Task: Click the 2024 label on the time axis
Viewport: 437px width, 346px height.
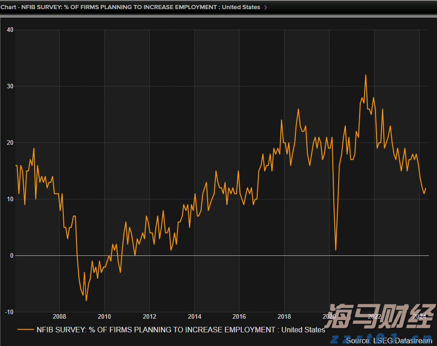Action: coord(418,316)
